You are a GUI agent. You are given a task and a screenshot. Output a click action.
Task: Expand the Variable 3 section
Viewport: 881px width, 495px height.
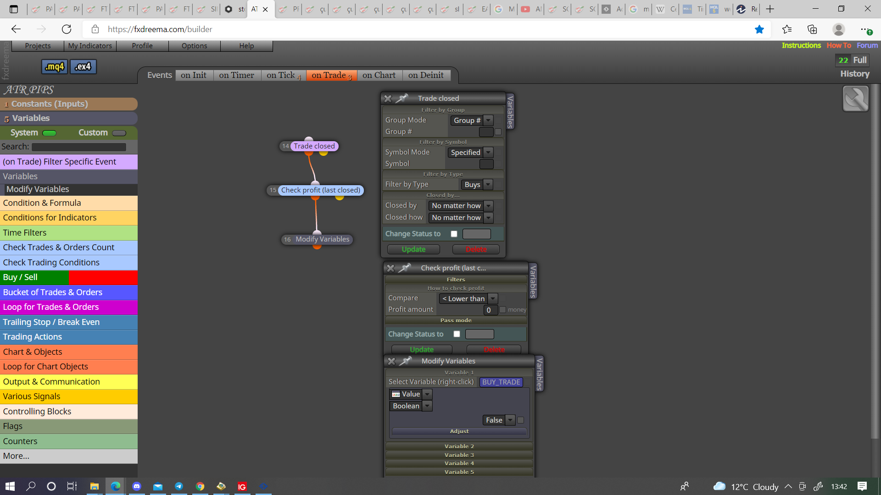[x=459, y=455]
